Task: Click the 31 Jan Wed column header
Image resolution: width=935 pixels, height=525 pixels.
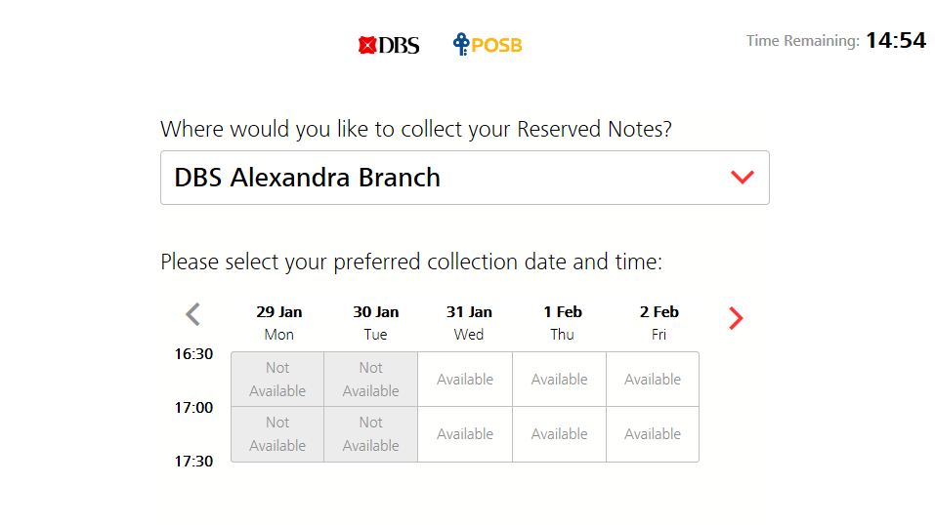Action: [469, 322]
